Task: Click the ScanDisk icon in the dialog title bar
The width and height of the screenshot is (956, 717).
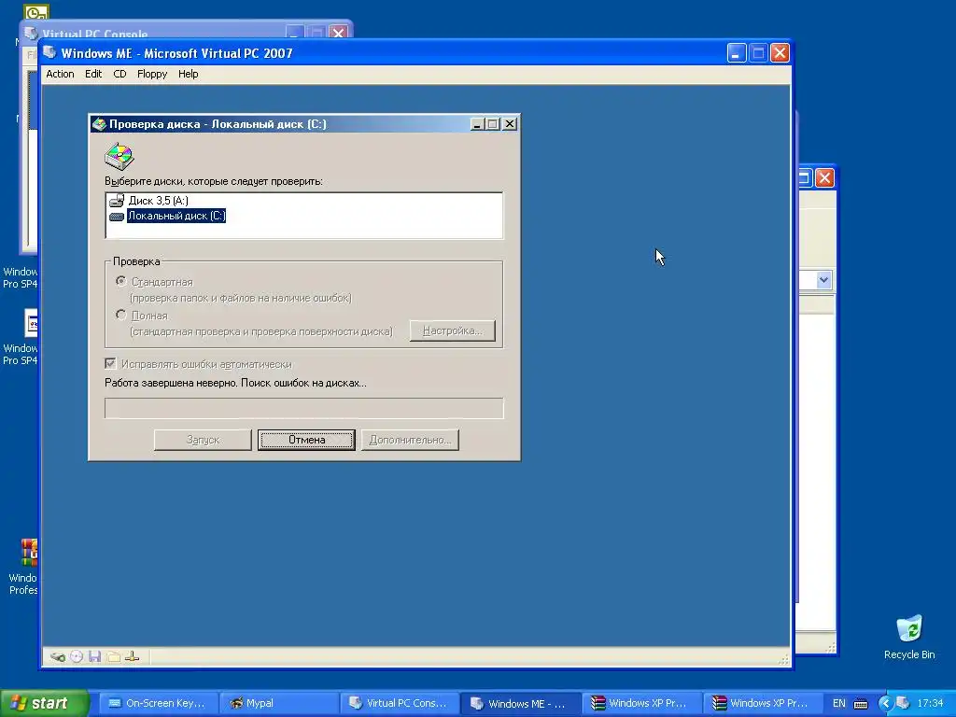Action: tap(99, 124)
